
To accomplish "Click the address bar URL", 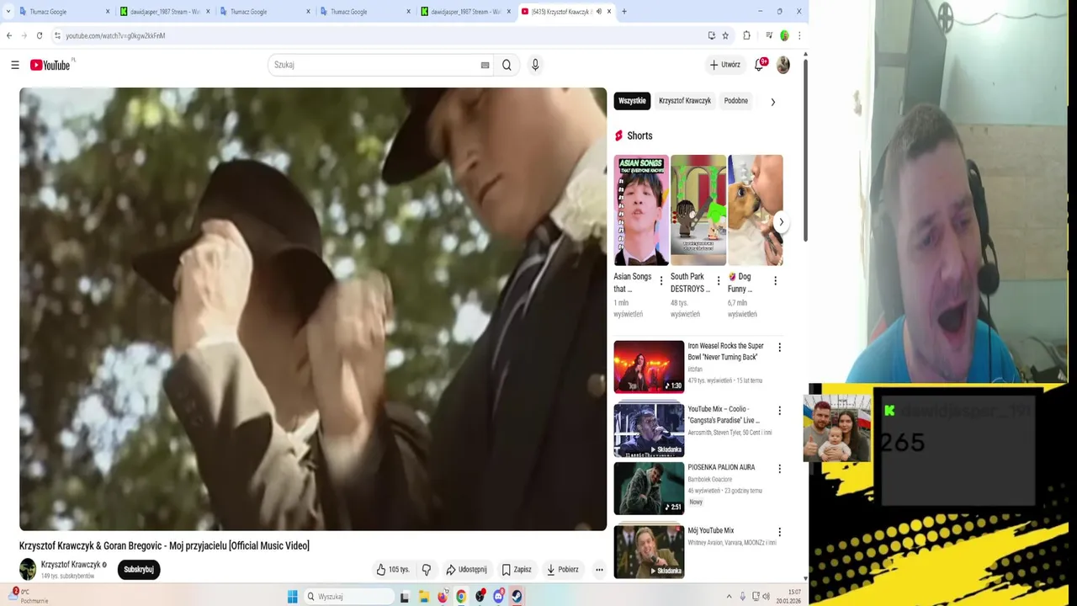I will pos(115,35).
